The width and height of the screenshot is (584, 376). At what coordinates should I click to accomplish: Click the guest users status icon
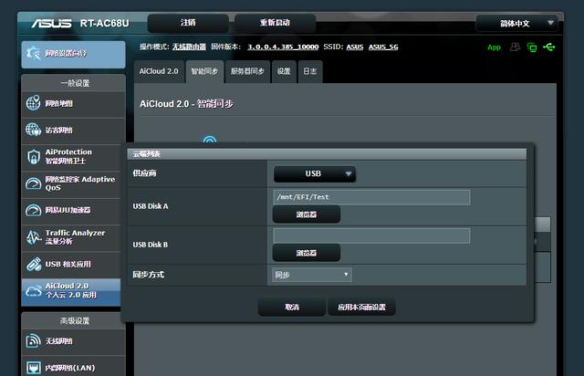point(515,47)
